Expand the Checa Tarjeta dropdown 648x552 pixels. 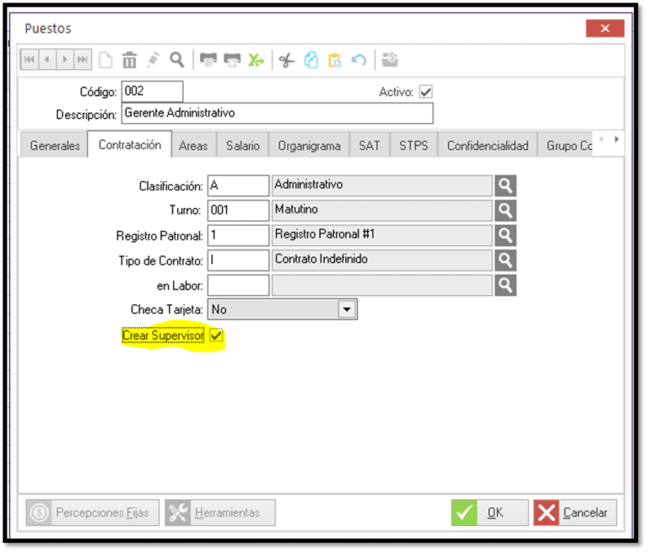coord(346,309)
